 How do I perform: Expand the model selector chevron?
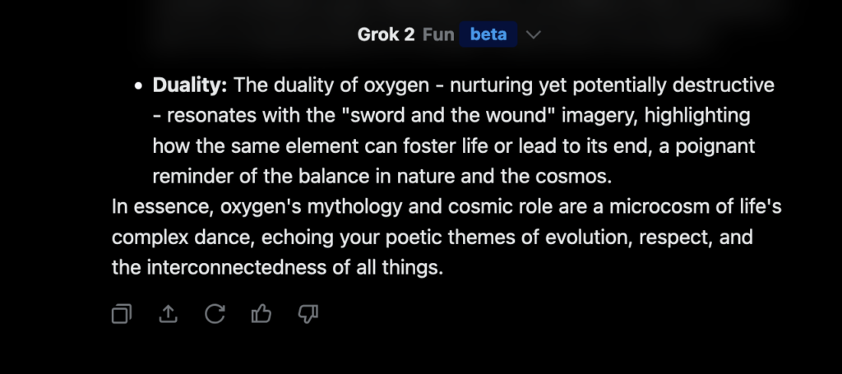click(534, 35)
